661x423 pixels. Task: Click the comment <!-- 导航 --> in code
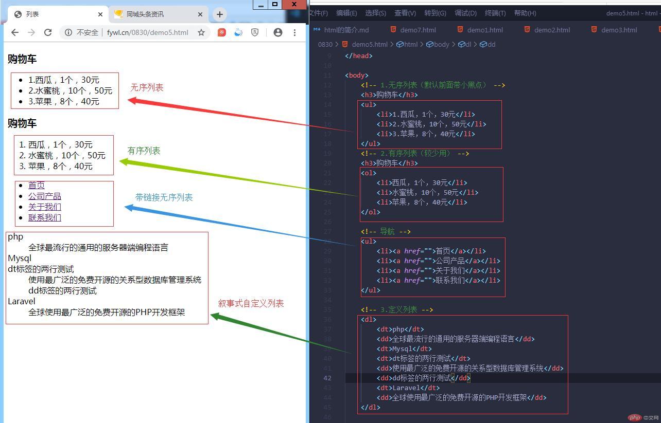tap(386, 232)
